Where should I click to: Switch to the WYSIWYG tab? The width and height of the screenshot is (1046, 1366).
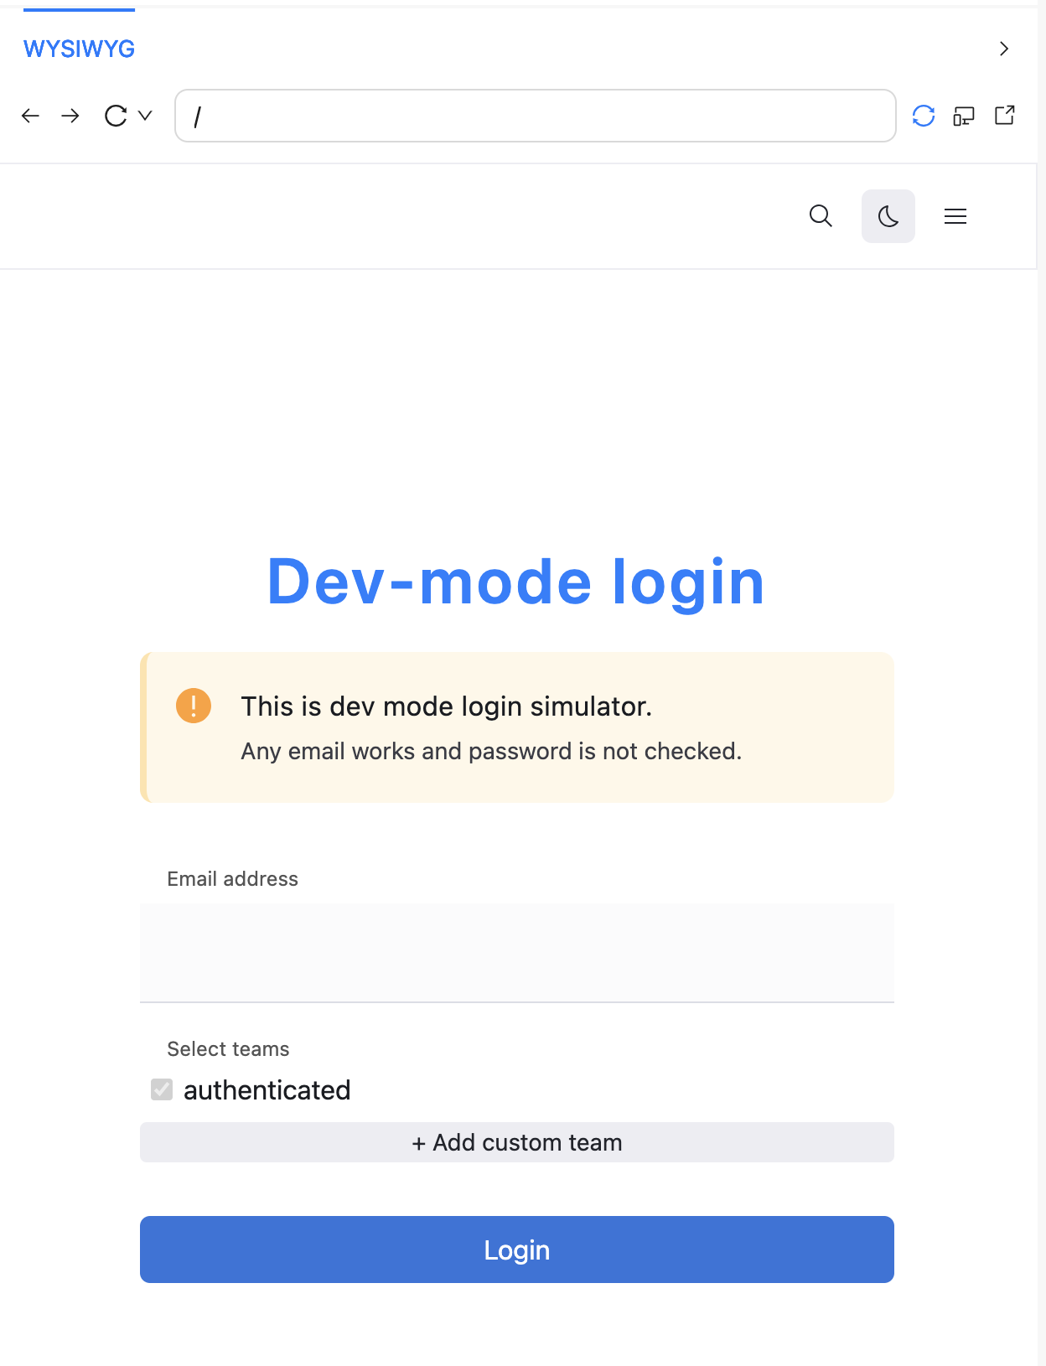pos(79,49)
